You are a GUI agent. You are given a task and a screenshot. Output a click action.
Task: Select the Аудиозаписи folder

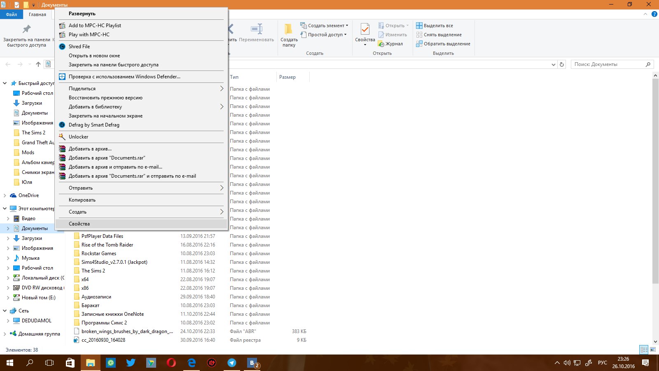click(x=96, y=297)
